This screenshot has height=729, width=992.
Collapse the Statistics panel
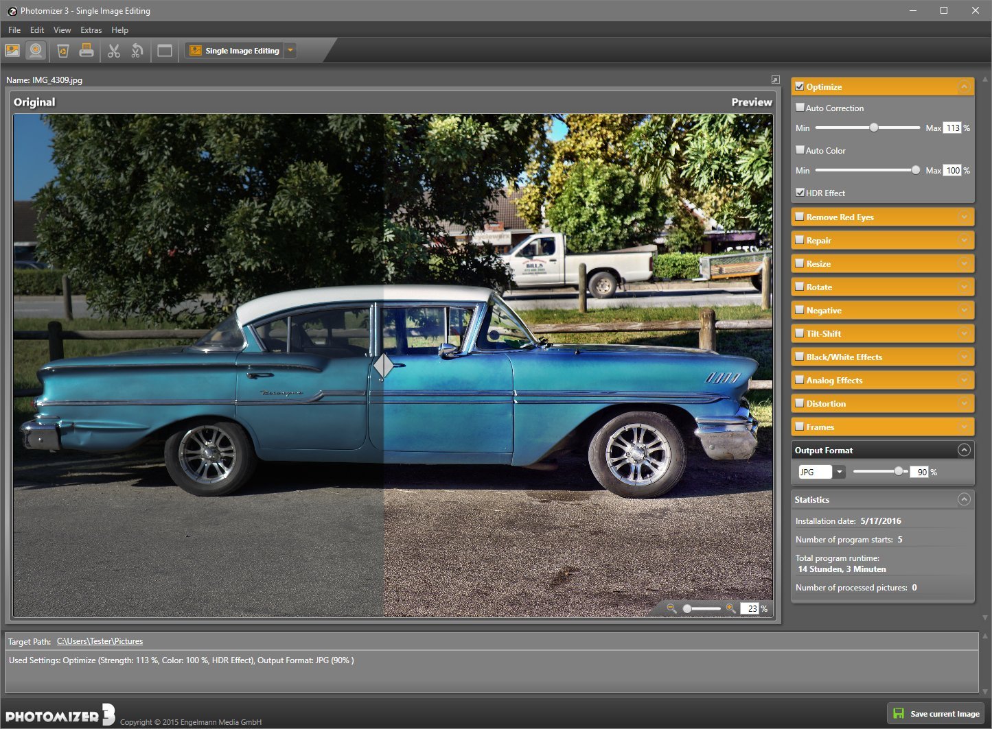[964, 499]
